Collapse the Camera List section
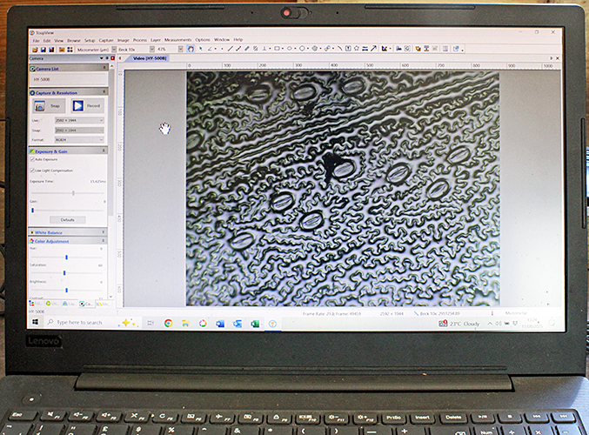Viewport: 589px width, 435px height. tap(104, 68)
